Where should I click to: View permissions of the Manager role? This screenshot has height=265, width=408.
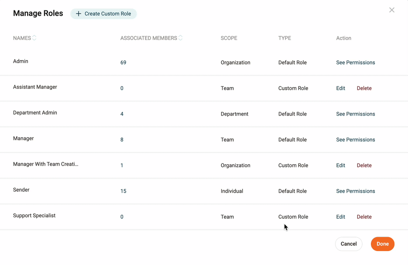tap(355, 140)
